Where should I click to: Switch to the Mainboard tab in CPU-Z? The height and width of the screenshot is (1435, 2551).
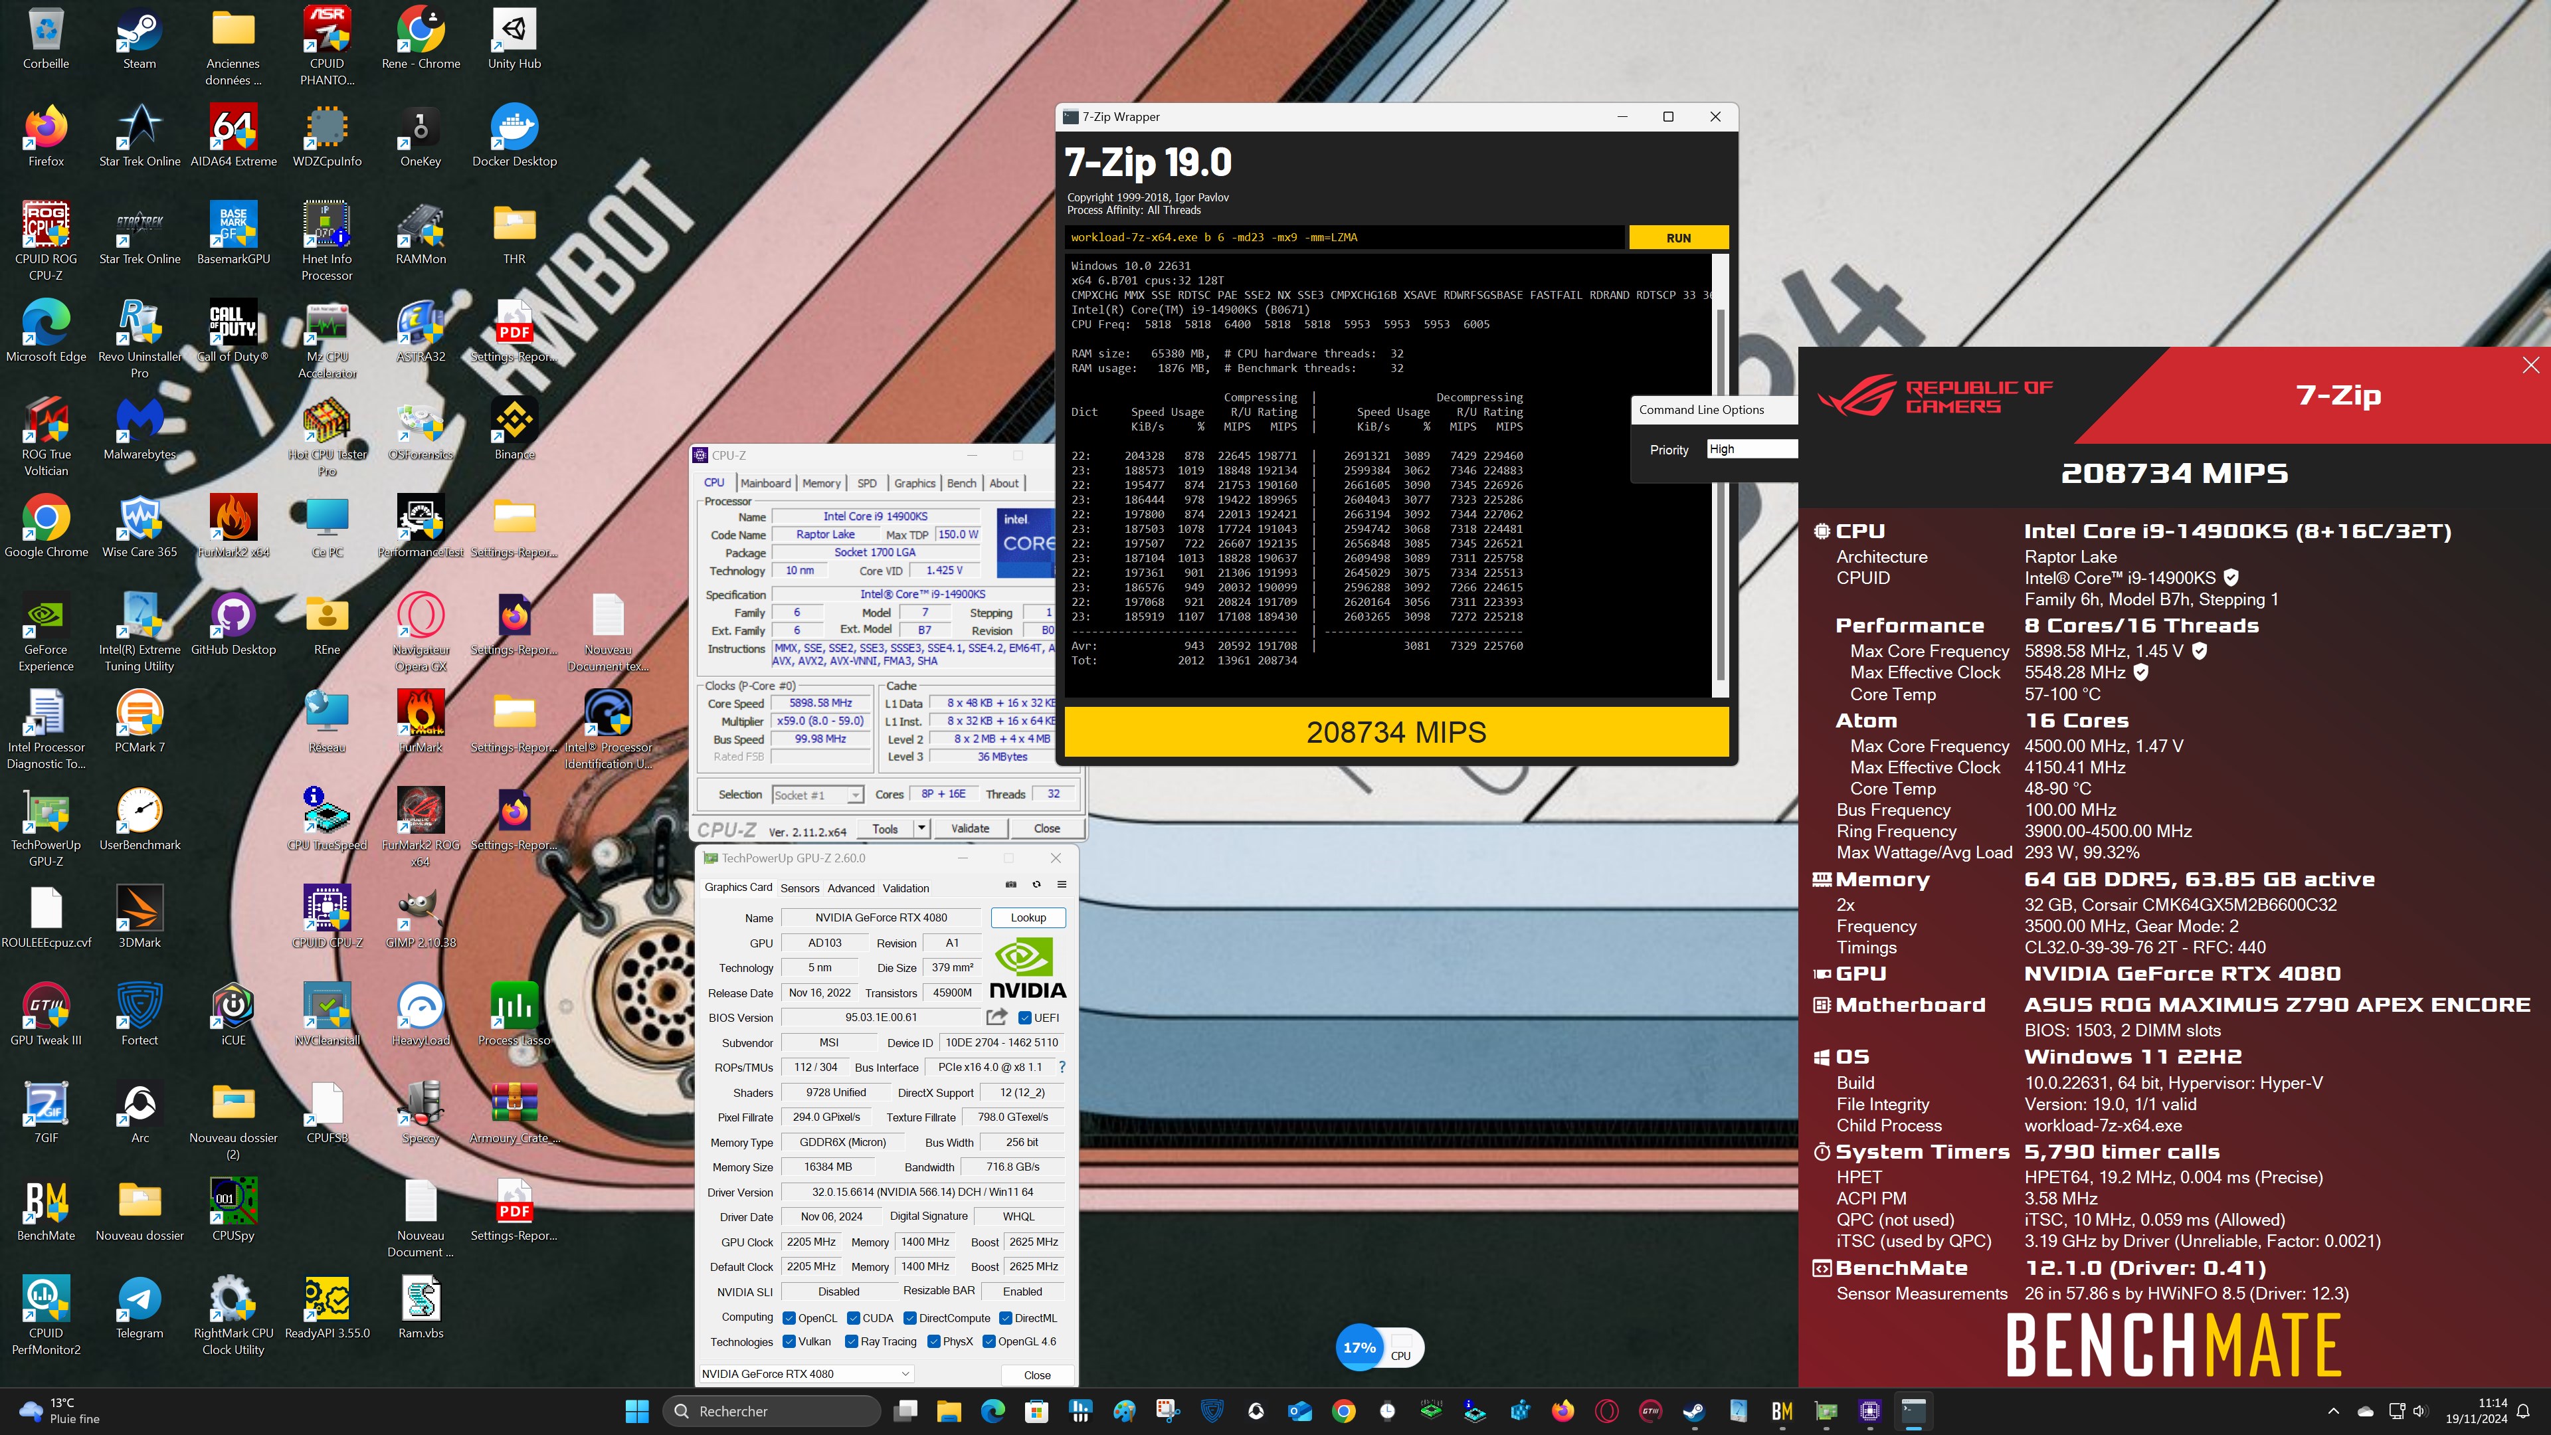click(765, 483)
